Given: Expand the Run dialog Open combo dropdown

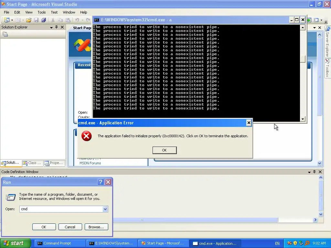Looking at the screenshot, I should click(x=105, y=209).
